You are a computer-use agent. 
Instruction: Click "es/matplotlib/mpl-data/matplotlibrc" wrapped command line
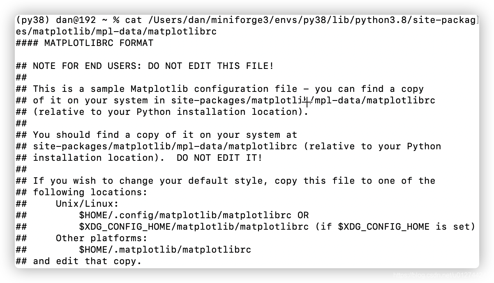(116, 31)
